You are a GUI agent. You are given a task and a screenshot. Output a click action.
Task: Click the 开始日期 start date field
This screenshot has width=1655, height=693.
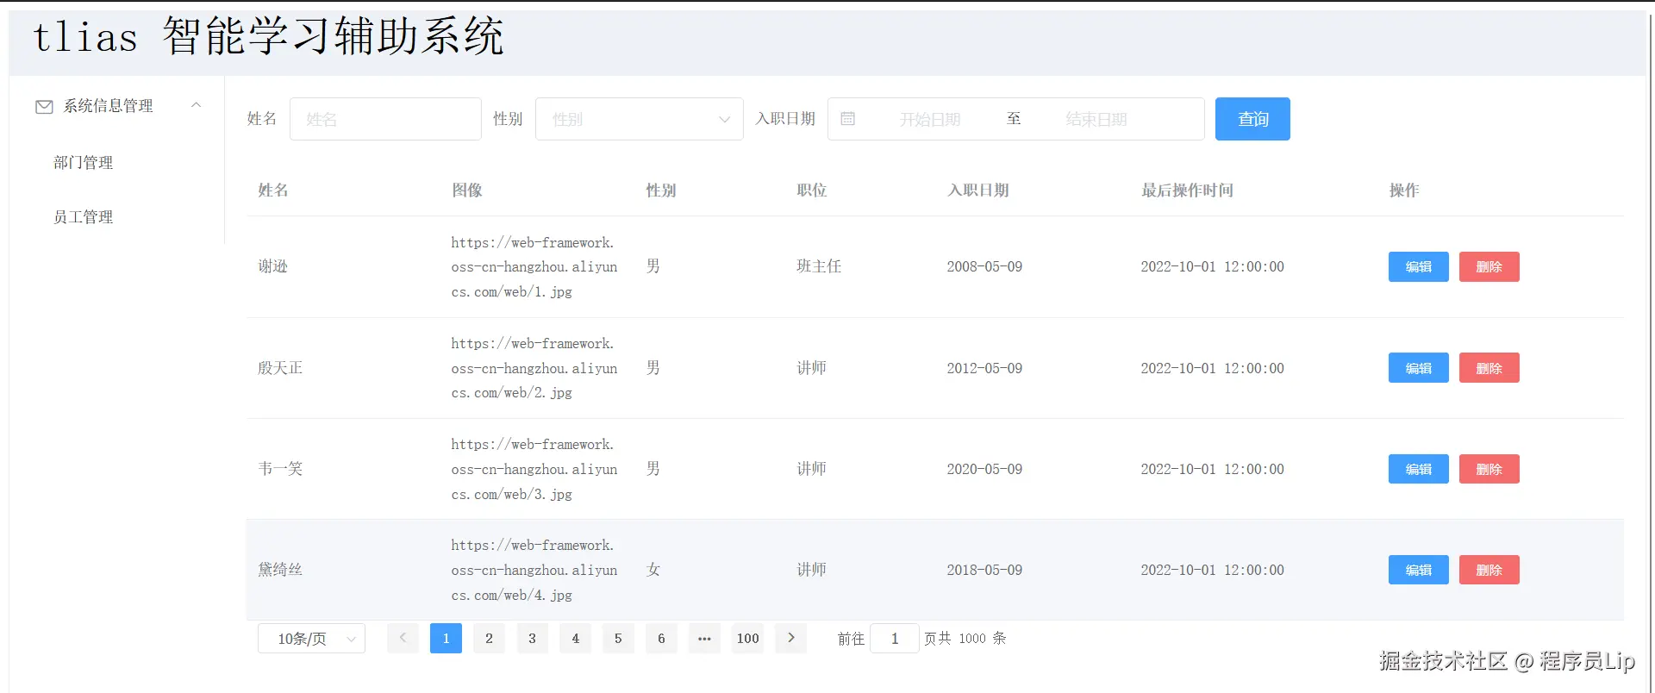point(929,119)
